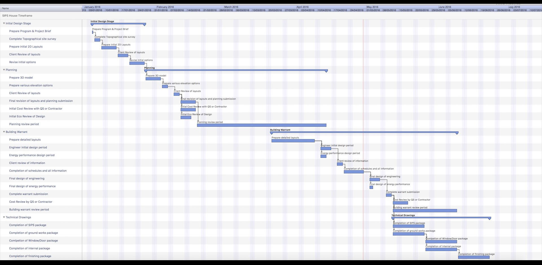Click the Prepare initial 2D Layouts bar
The width and height of the screenshot is (542, 265).
(109, 48)
